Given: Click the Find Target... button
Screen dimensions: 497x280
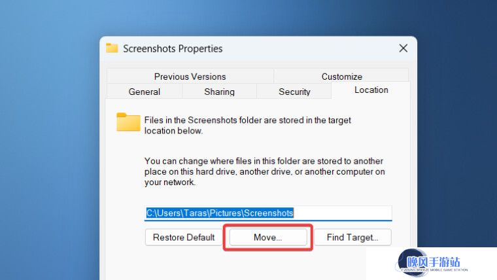Looking at the screenshot, I should pyautogui.click(x=352, y=237).
